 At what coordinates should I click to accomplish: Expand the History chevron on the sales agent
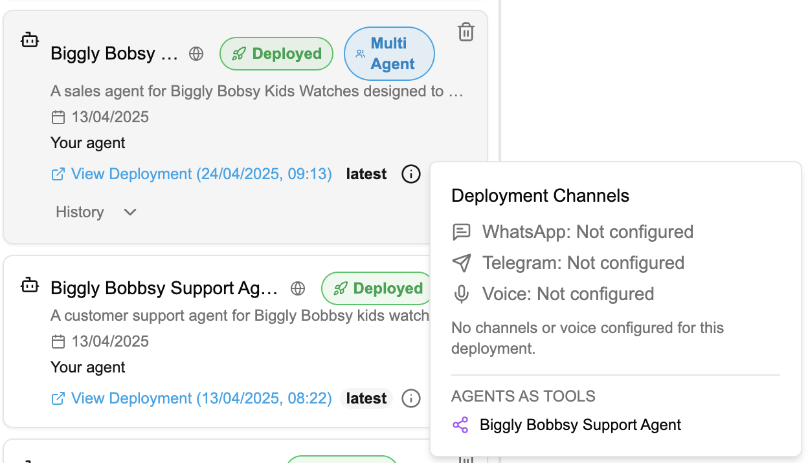(130, 212)
